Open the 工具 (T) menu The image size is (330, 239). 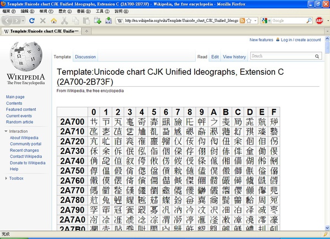pos(102,12)
